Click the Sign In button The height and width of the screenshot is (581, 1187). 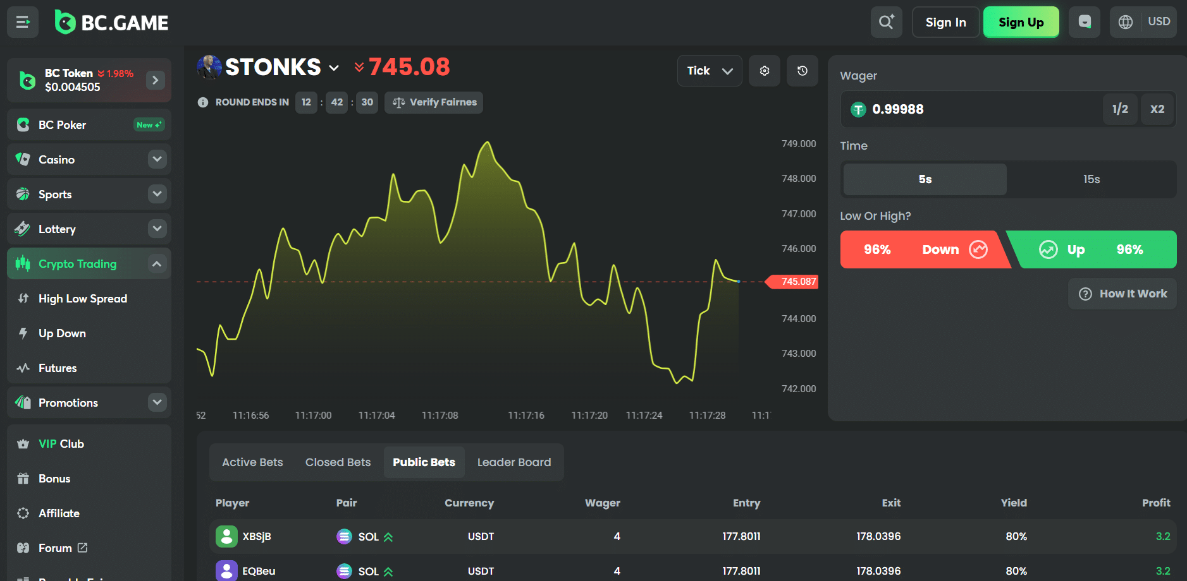click(945, 23)
